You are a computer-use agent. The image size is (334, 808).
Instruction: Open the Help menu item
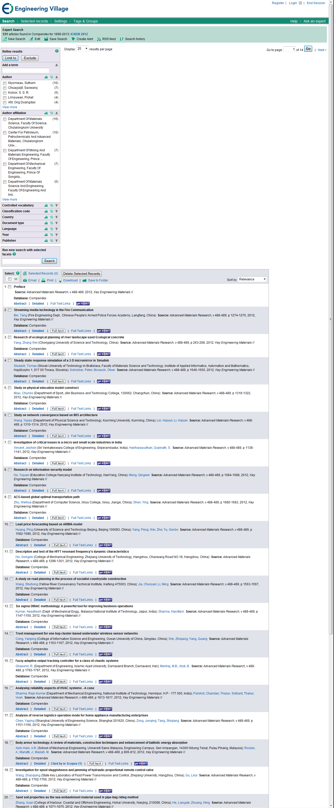pos(294,21)
